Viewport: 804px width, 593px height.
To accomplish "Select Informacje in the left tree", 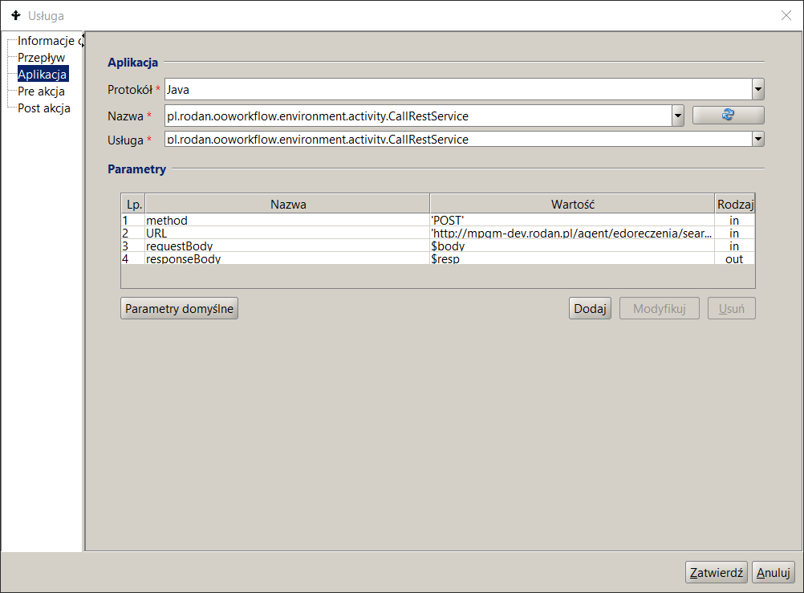I will [x=46, y=41].
